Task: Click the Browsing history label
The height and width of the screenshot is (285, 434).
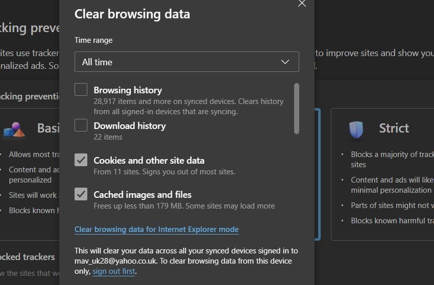Action: [x=128, y=90]
